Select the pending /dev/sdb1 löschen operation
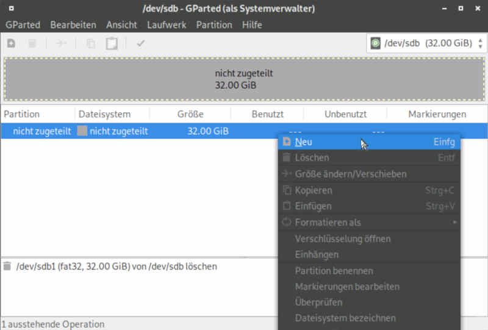This screenshot has width=488, height=330. pyautogui.click(x=117, y=267)
